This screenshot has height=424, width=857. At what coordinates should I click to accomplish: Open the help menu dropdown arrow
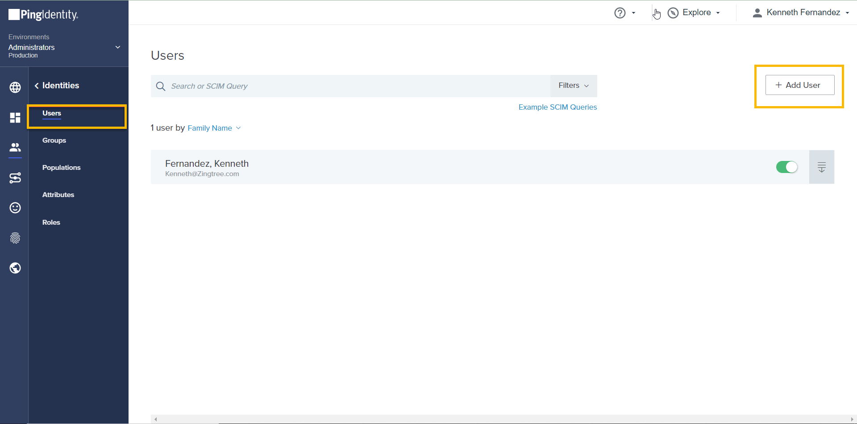[633, 13]
